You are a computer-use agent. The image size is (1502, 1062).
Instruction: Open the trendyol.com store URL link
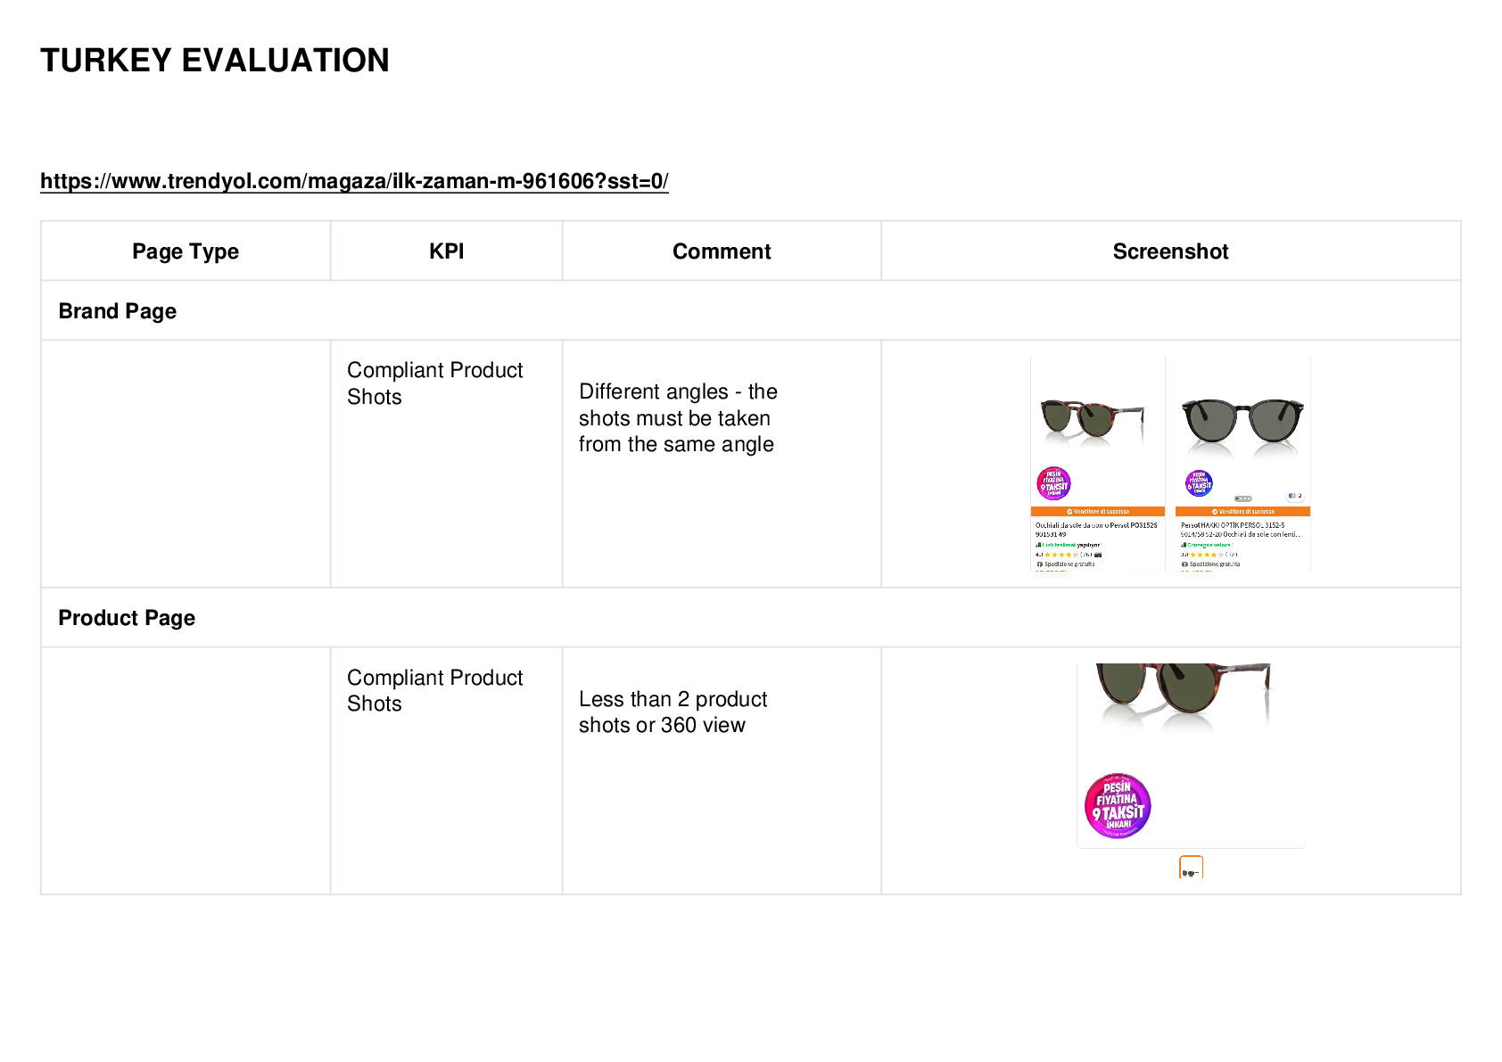354,181
